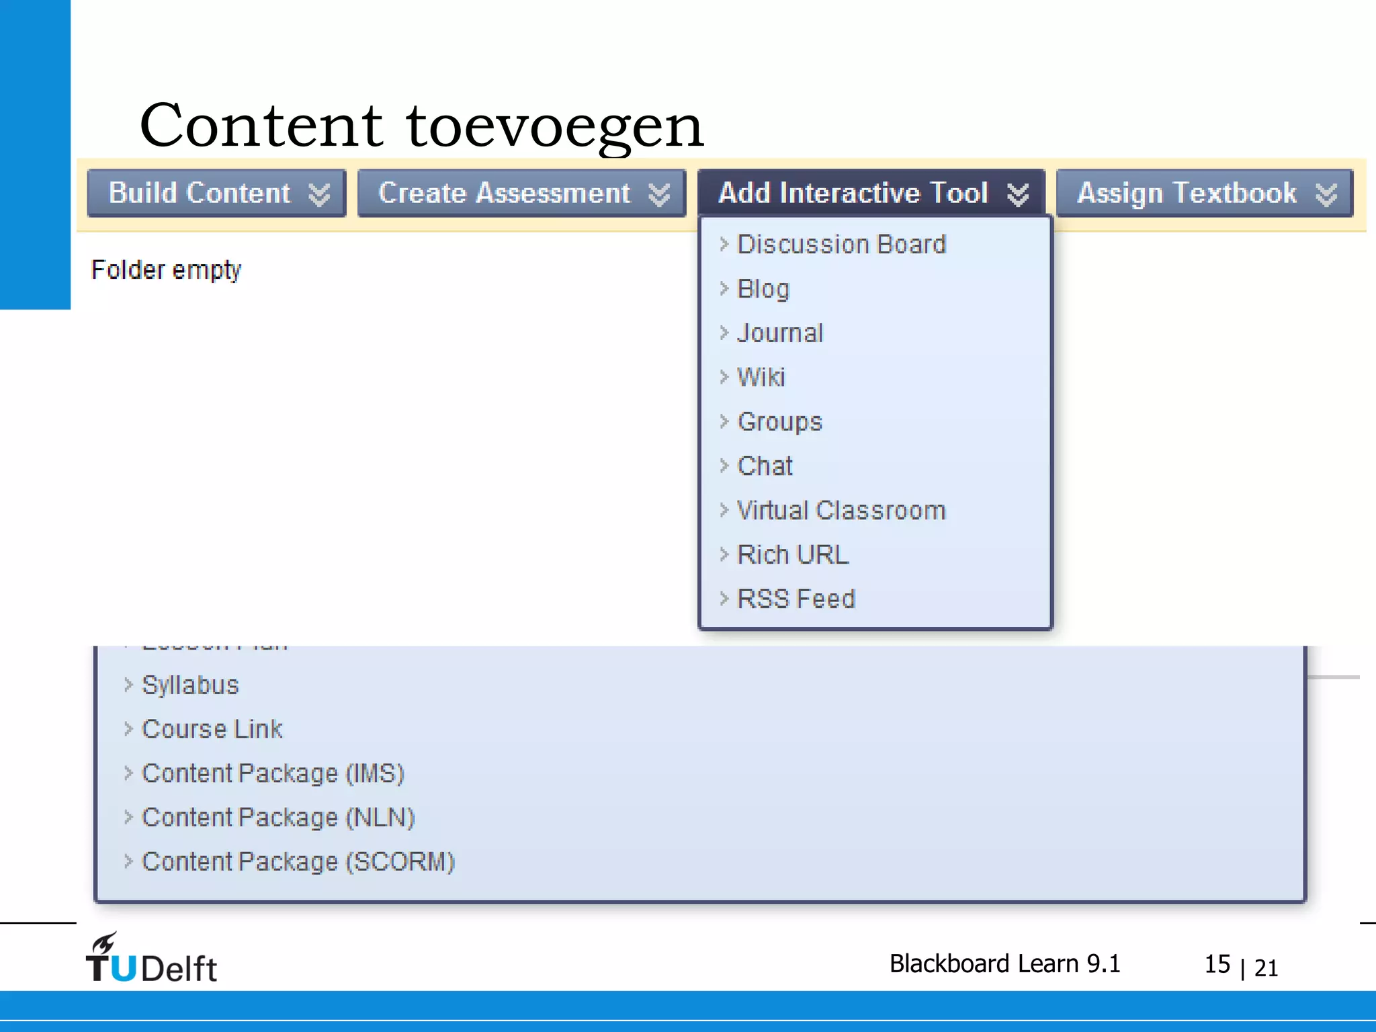Choose Course Link in the lower list
1376x1032 pixels.
tap(212, 730)
